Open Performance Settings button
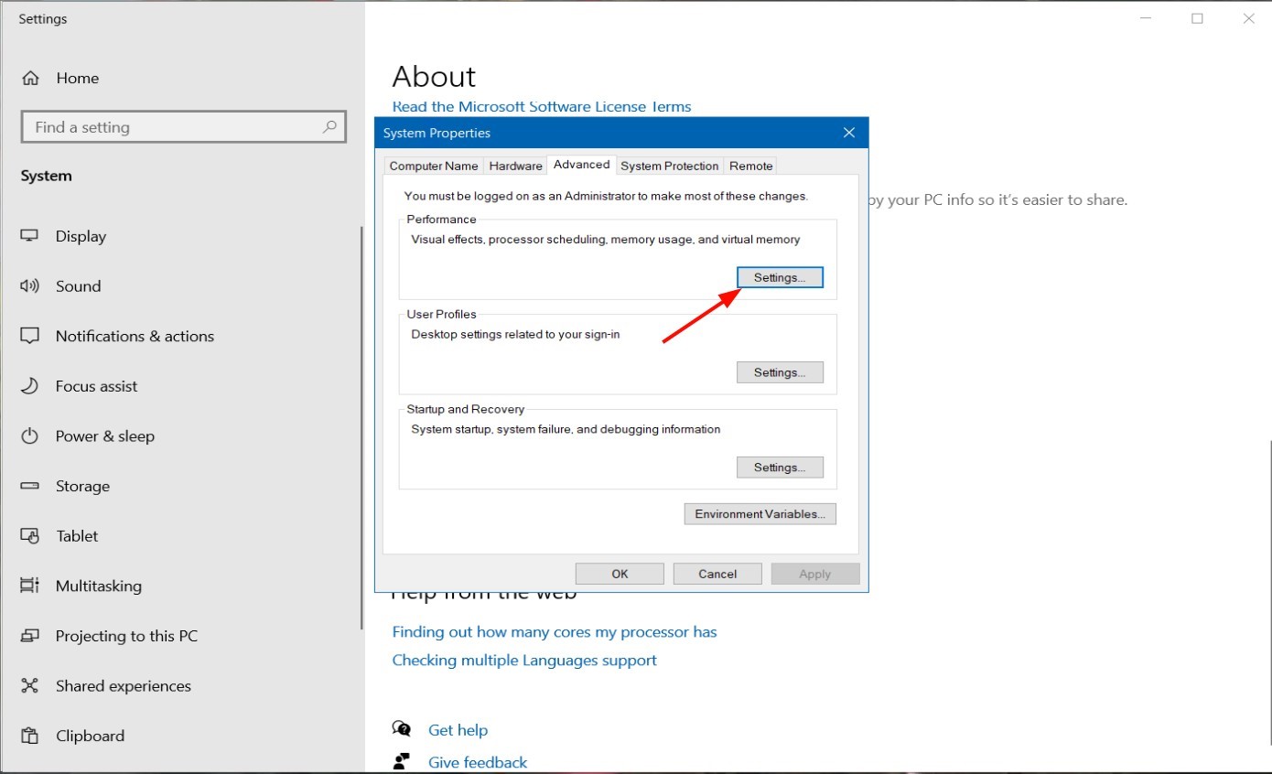 [780, 277]
